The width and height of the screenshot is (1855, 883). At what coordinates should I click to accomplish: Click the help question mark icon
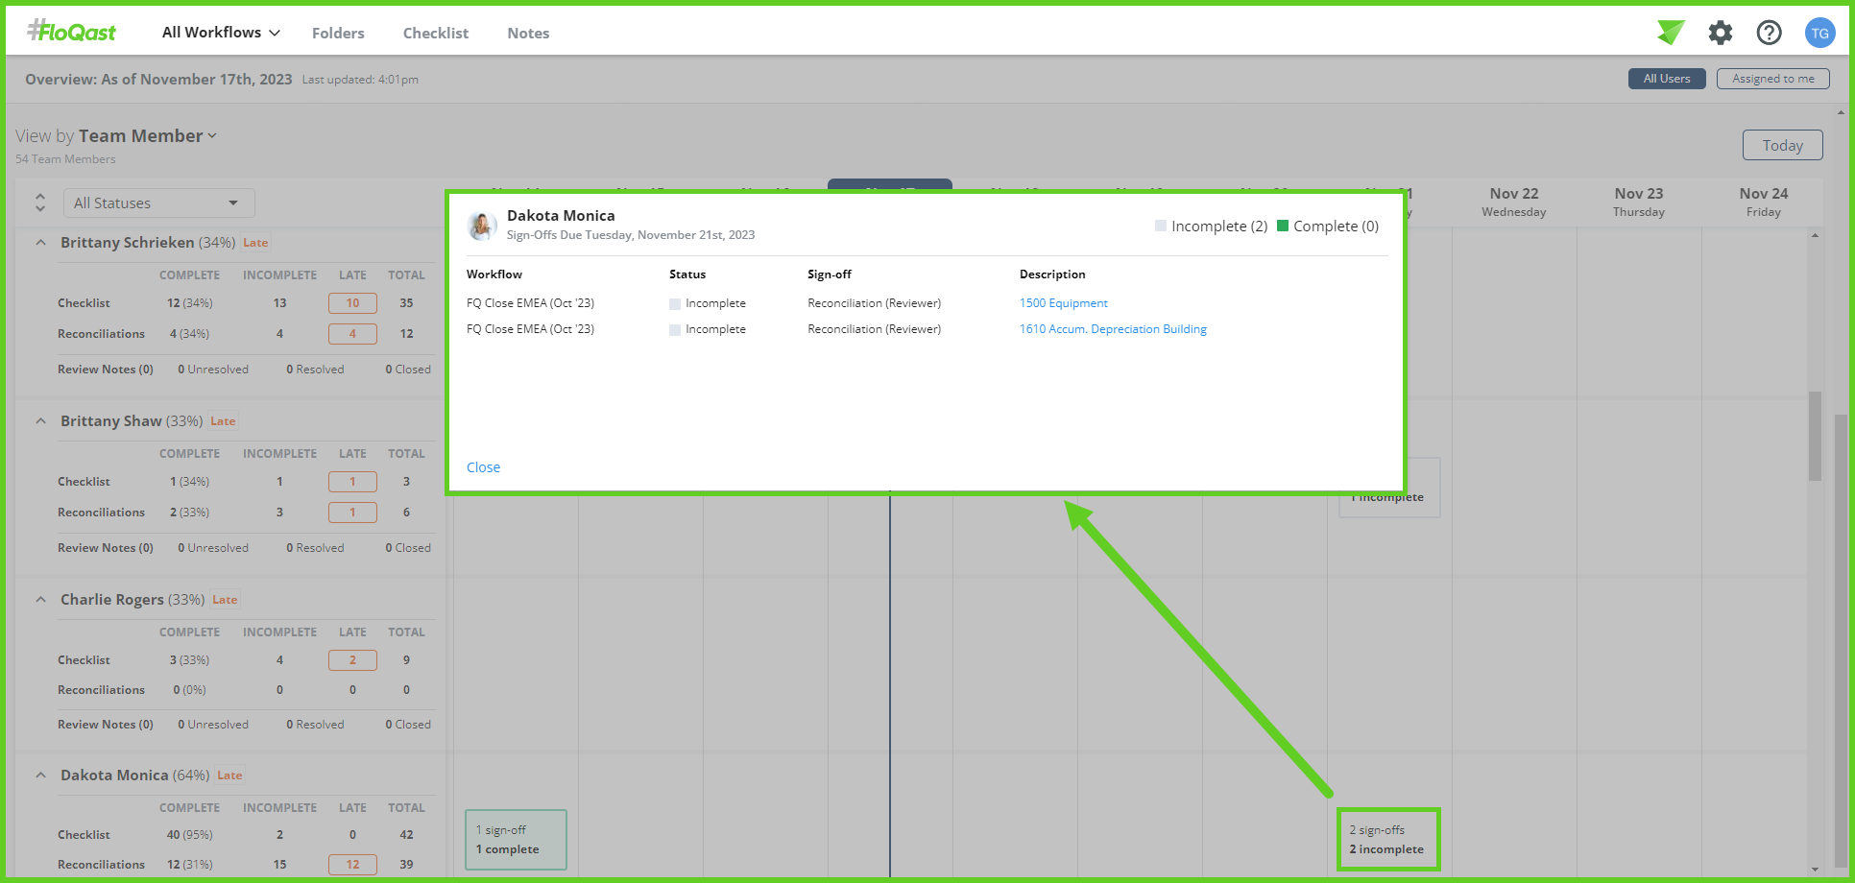1769,33
